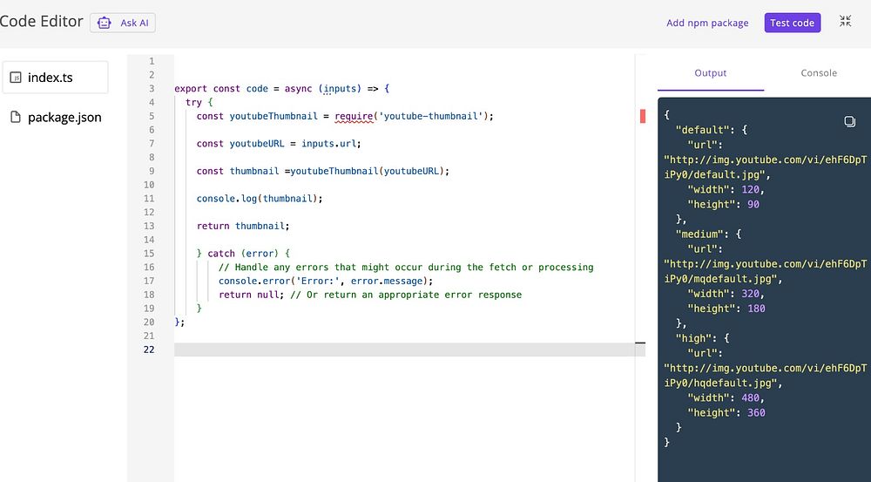Click the catch (error) clause on line 15
This screenshot has height=482, width=871.
tap(243, 254)
